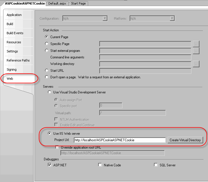Open the Signing properties tab
Viewport: 208px width, 182px height.
click(11, 69)
